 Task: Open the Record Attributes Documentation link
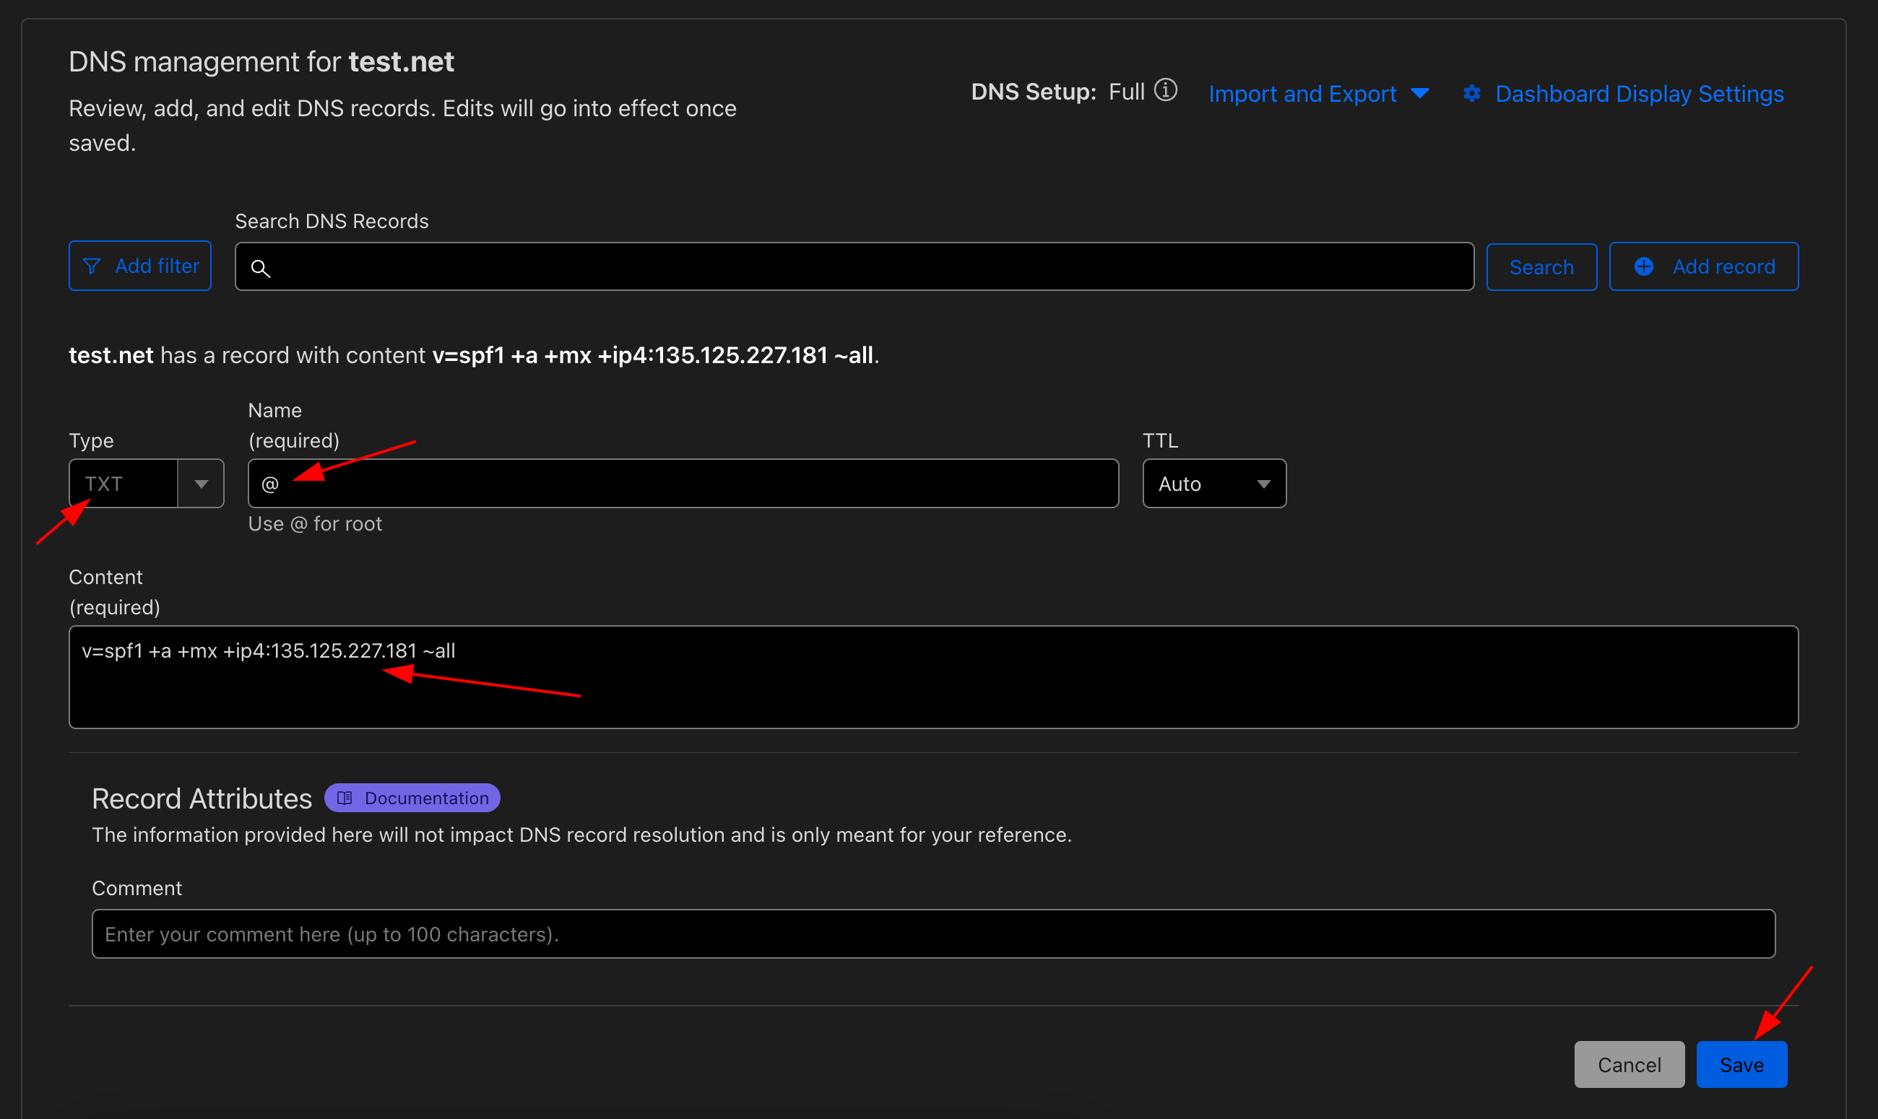[412, 798]
